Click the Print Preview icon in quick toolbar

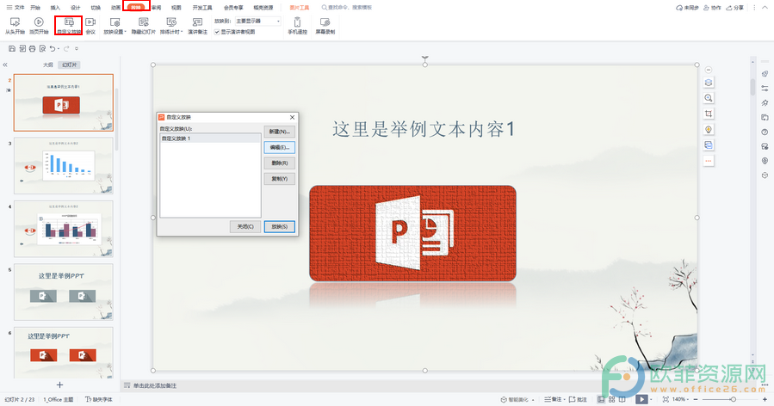tap(42, 49)
